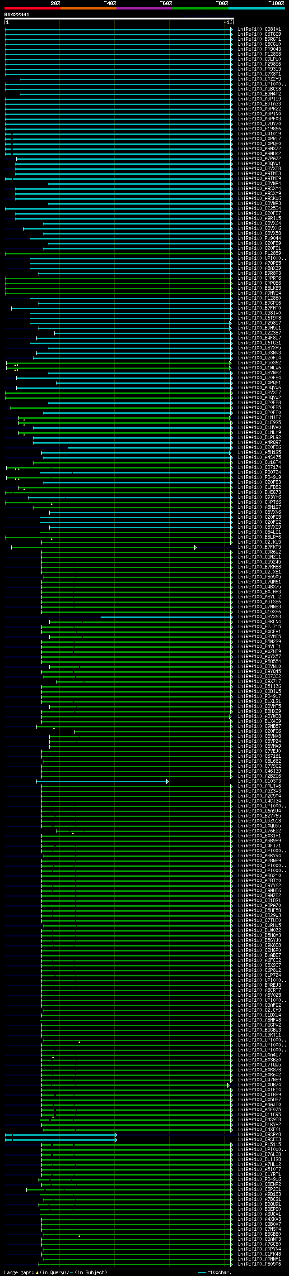Select label UniRef100_P50362
The width and height of the screenshot is (289, 1276).
click(259, 363)
